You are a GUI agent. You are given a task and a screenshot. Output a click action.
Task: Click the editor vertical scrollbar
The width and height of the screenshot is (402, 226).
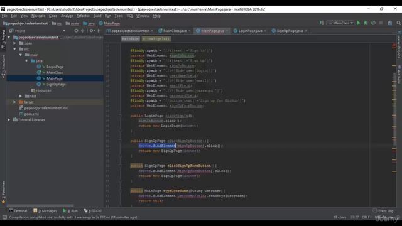tap(394, 109)
